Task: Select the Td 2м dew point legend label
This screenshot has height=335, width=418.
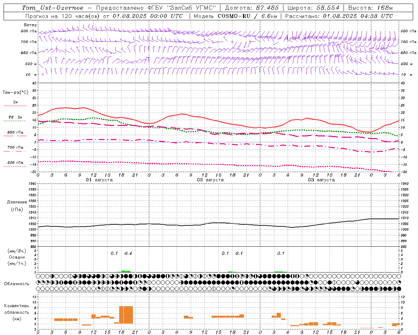Action: (x=15, y=117)
